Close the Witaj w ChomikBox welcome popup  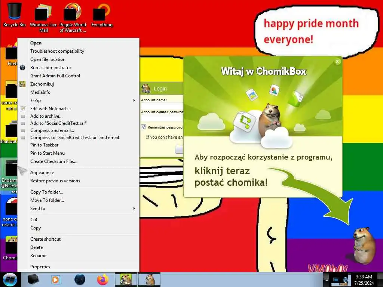pyautogui.click(x=337, y=62)
